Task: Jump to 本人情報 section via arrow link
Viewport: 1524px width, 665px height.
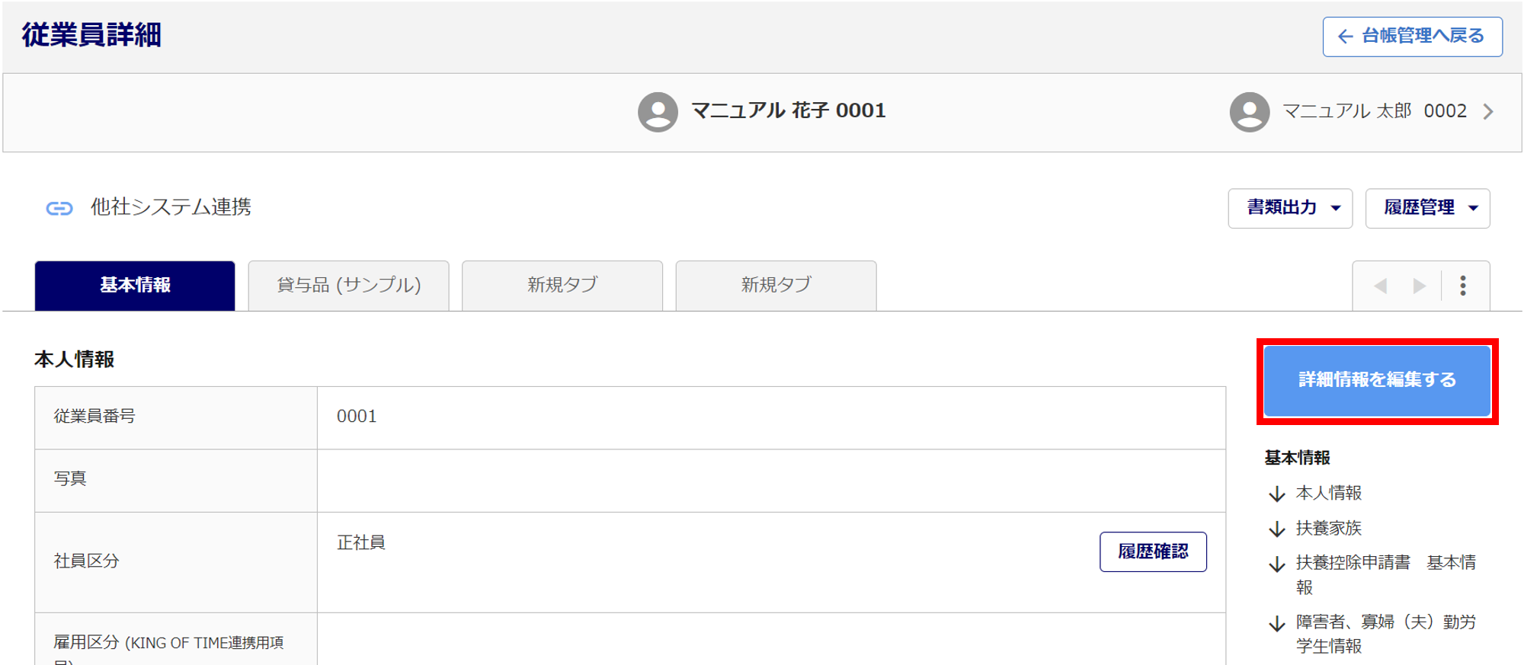Action: (x=1328, y=493)
